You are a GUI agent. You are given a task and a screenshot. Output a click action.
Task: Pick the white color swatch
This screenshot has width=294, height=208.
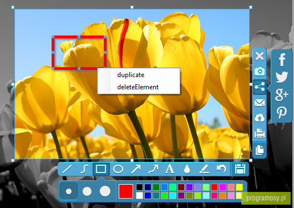point(139,196)
